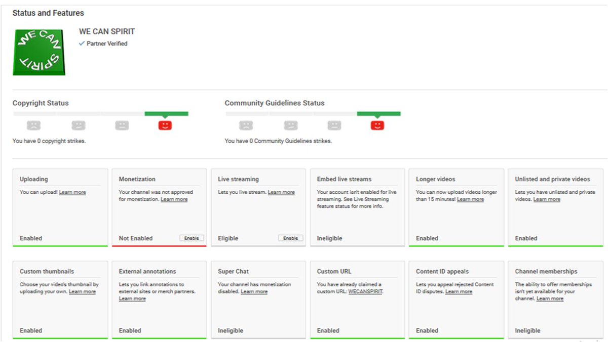Click the Embed live streams card title

pyautogui.click(x=344, y=179)
